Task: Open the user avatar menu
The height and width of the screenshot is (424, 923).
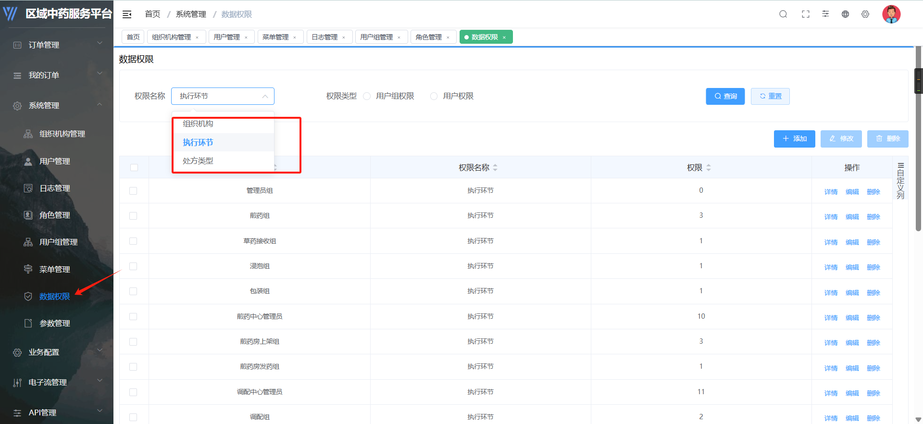Action: click(891, 14)
